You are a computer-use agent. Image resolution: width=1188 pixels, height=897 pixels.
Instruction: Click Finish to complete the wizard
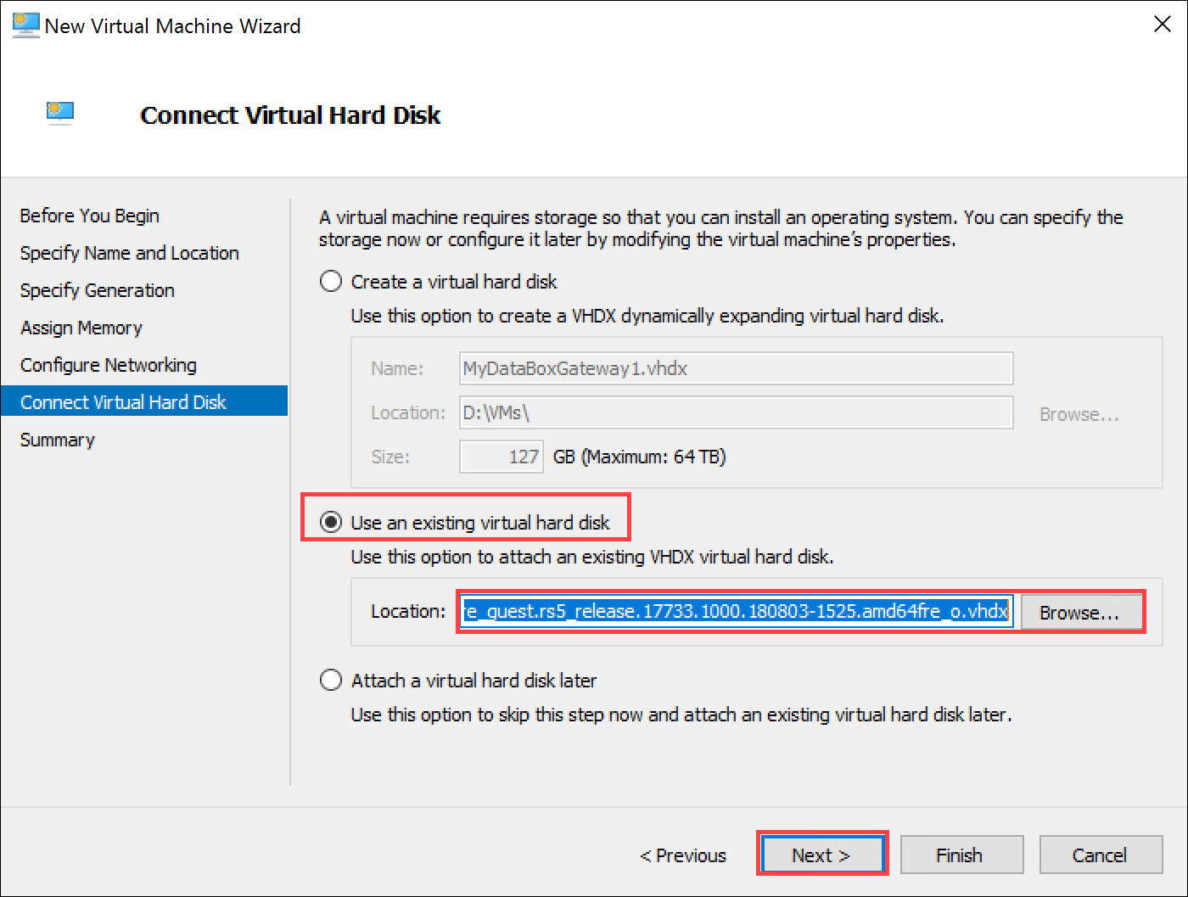coord(961,855)
